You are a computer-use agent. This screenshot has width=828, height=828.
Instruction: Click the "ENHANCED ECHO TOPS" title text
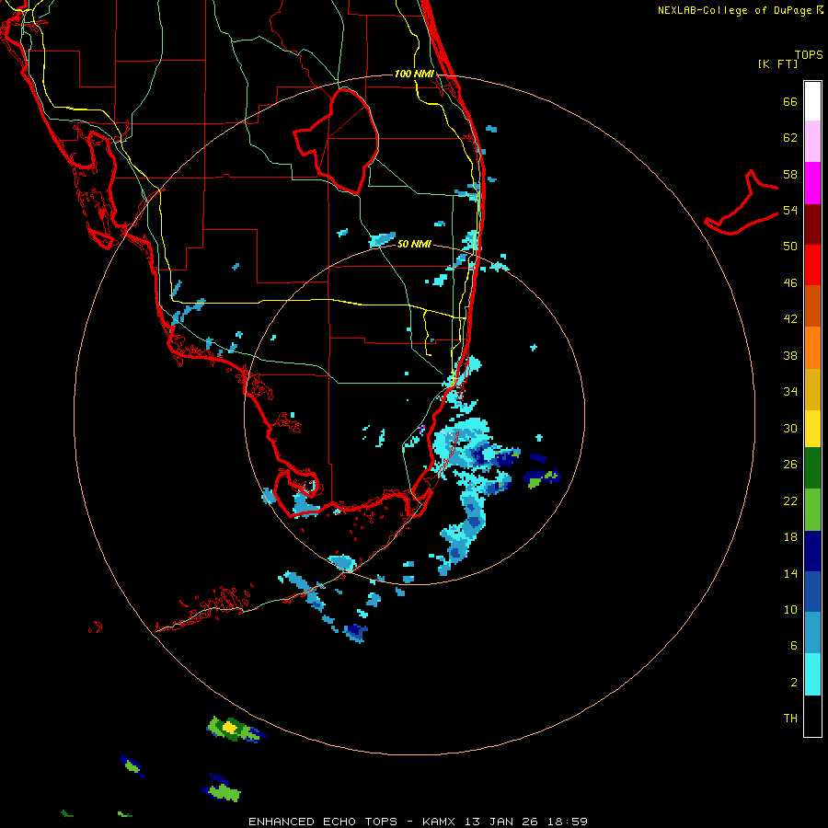point(323,822)
